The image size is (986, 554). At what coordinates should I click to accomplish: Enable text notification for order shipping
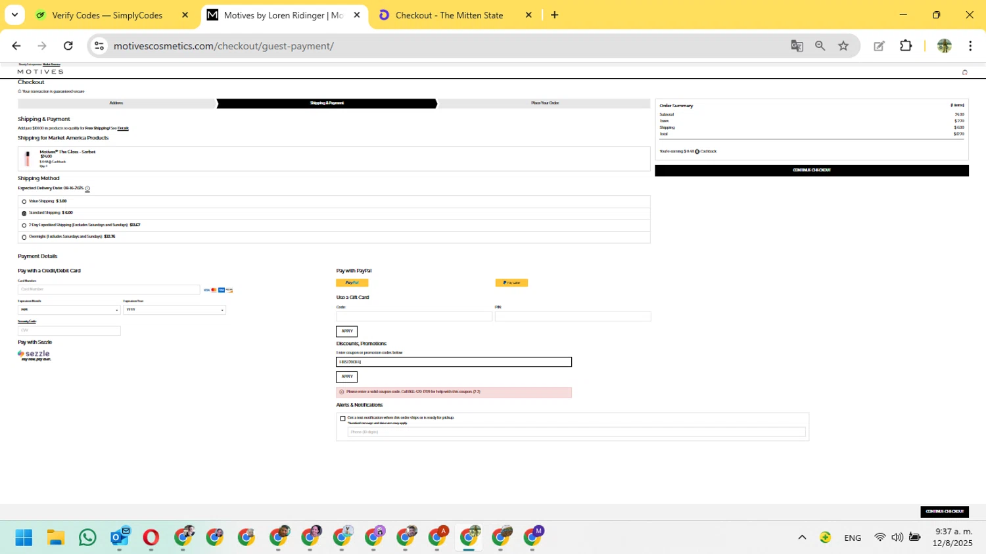click(x=342, y=419)
